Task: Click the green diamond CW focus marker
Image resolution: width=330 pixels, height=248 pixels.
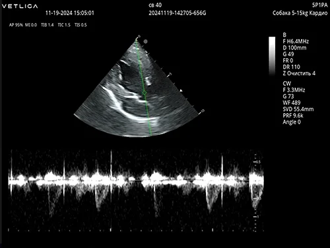Action: pos(145,93)
